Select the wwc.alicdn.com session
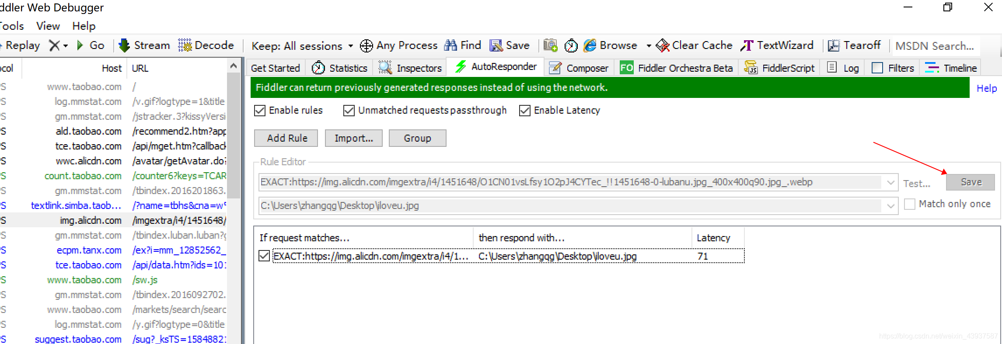Screen dimensions: 1002x344 pos(114,161)
